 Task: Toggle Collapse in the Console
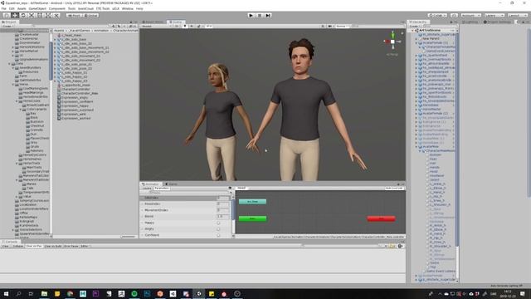coord(18,246)
